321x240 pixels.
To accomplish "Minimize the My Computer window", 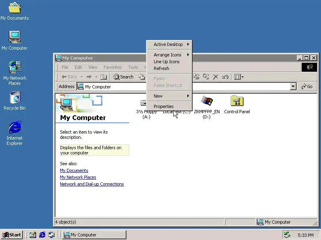I will tap(300, 58).
